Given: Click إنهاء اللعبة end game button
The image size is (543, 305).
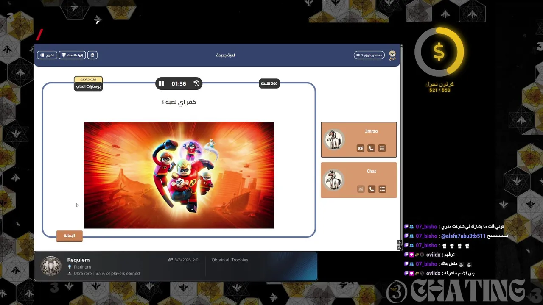Looking at the screenshot, I should point(72,55).
